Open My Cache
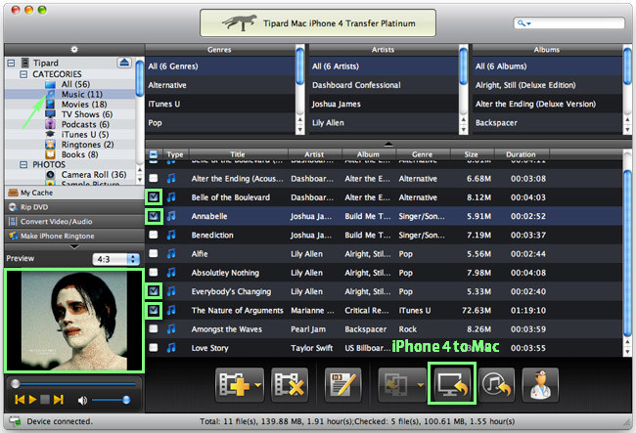 pyautogui.click(x=73, y=193)
